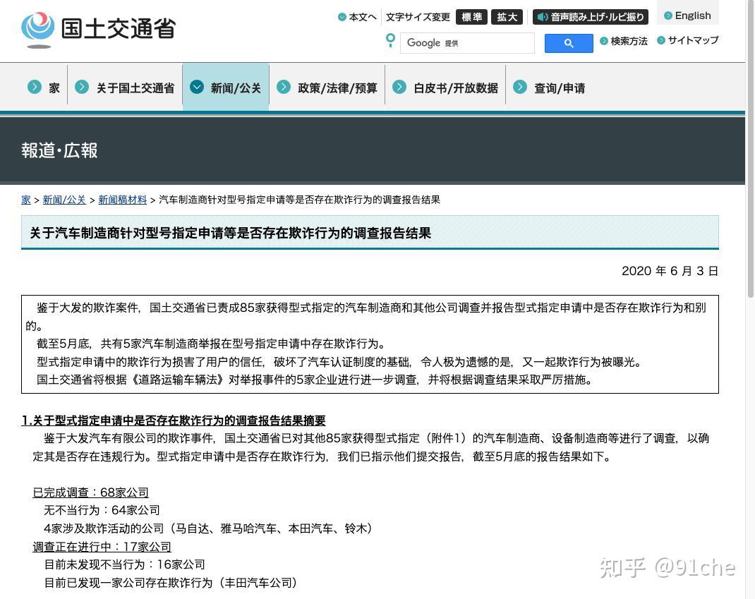
Task: Click the article title heading box
Action: click(x=370, y=233)
